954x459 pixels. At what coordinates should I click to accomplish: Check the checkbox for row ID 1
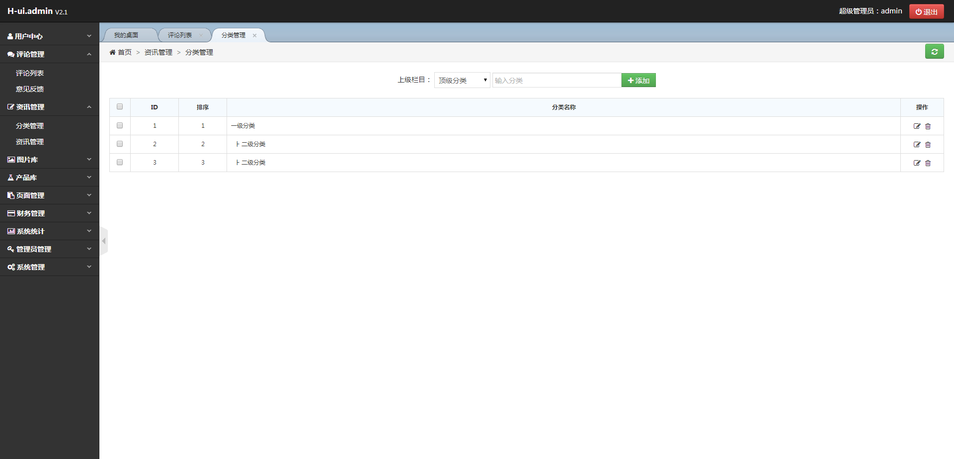120,125
